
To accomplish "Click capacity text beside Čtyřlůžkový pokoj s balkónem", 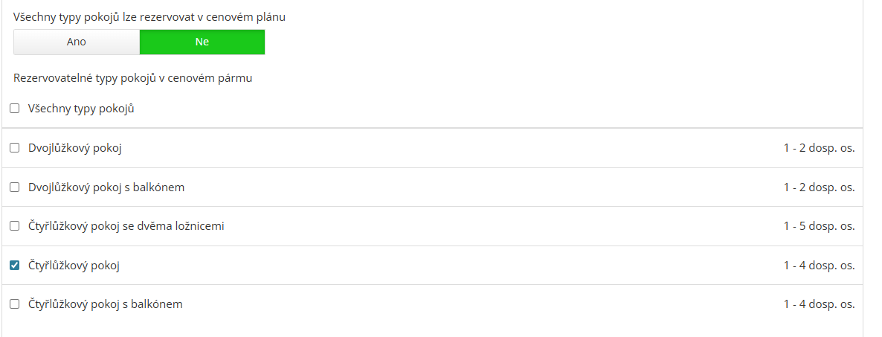I will click(x=819, y=304).
